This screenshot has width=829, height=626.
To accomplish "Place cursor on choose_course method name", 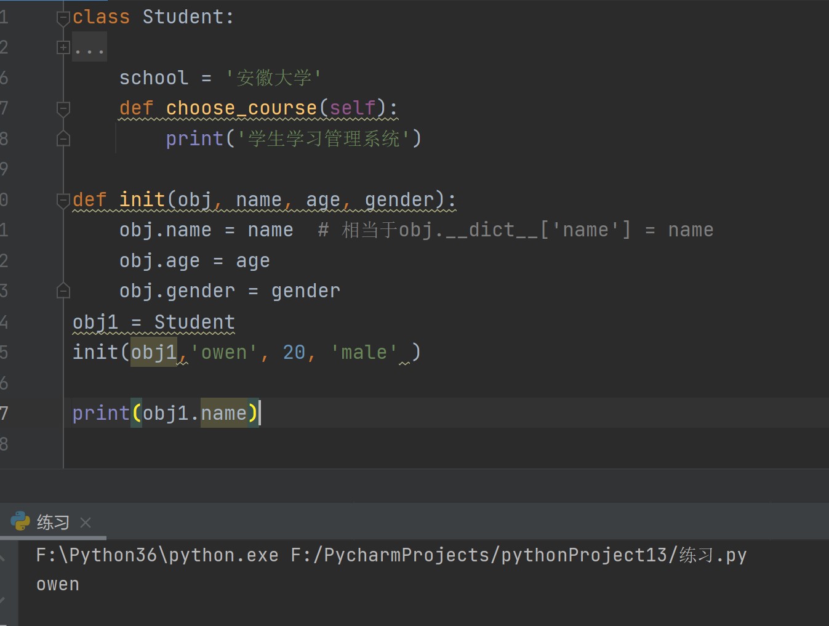I will (x=241, y=108).
